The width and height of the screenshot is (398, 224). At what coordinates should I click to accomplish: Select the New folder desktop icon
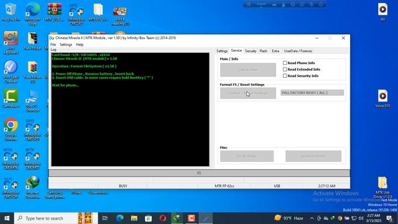click(32, 41)
